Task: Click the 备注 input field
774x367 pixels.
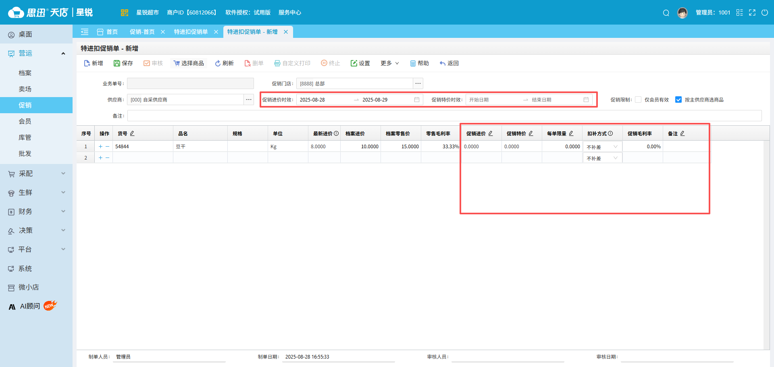Action: click(x=444, y=116)
